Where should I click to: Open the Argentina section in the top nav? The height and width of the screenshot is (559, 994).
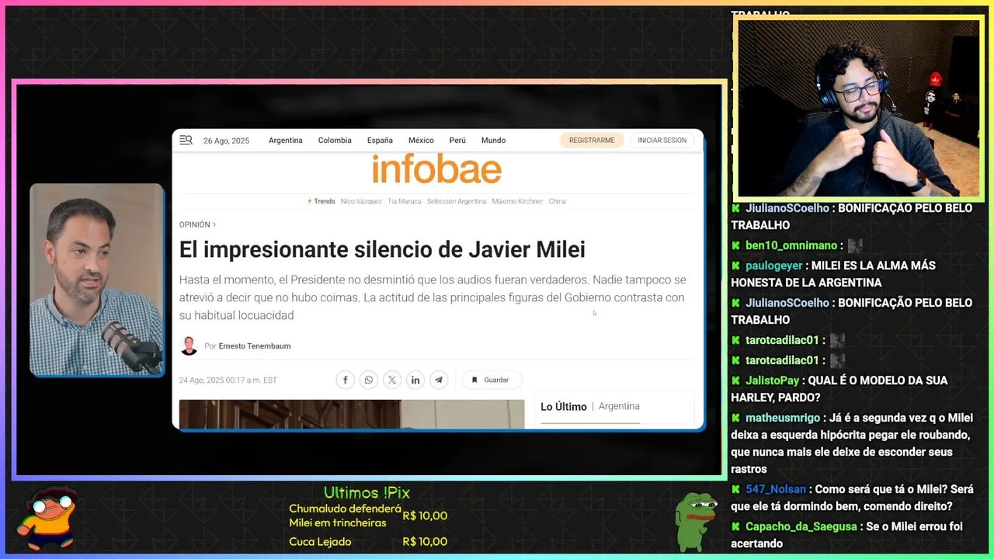coord(286,141)
